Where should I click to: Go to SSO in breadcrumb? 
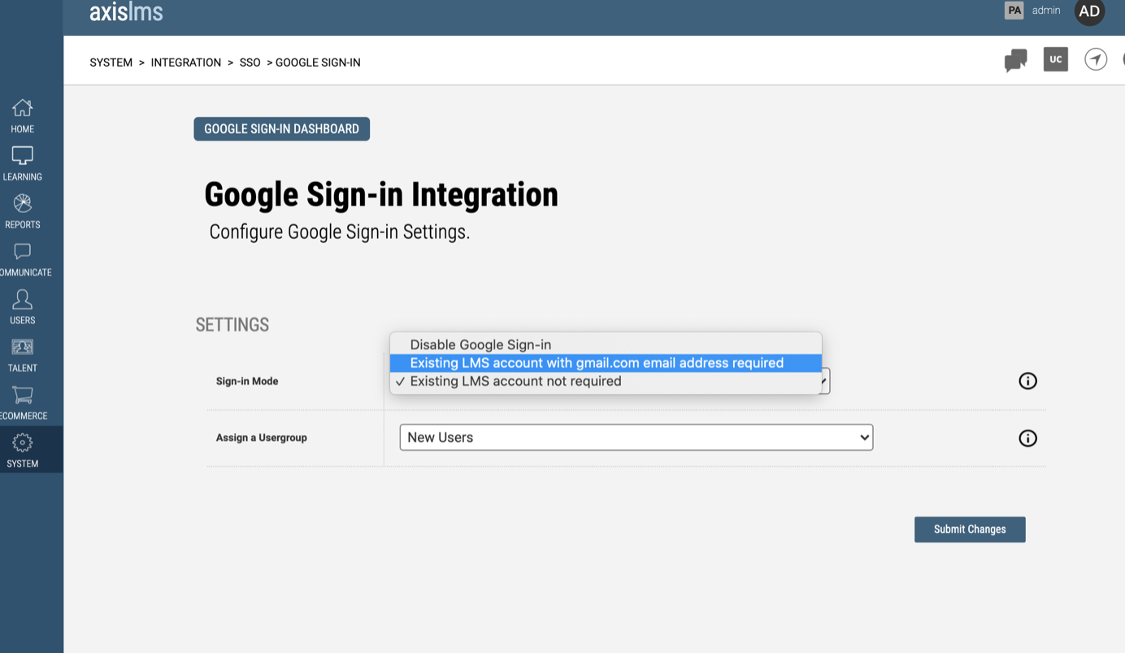250,63
